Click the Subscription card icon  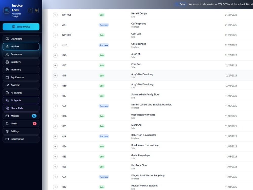point(7,139)
